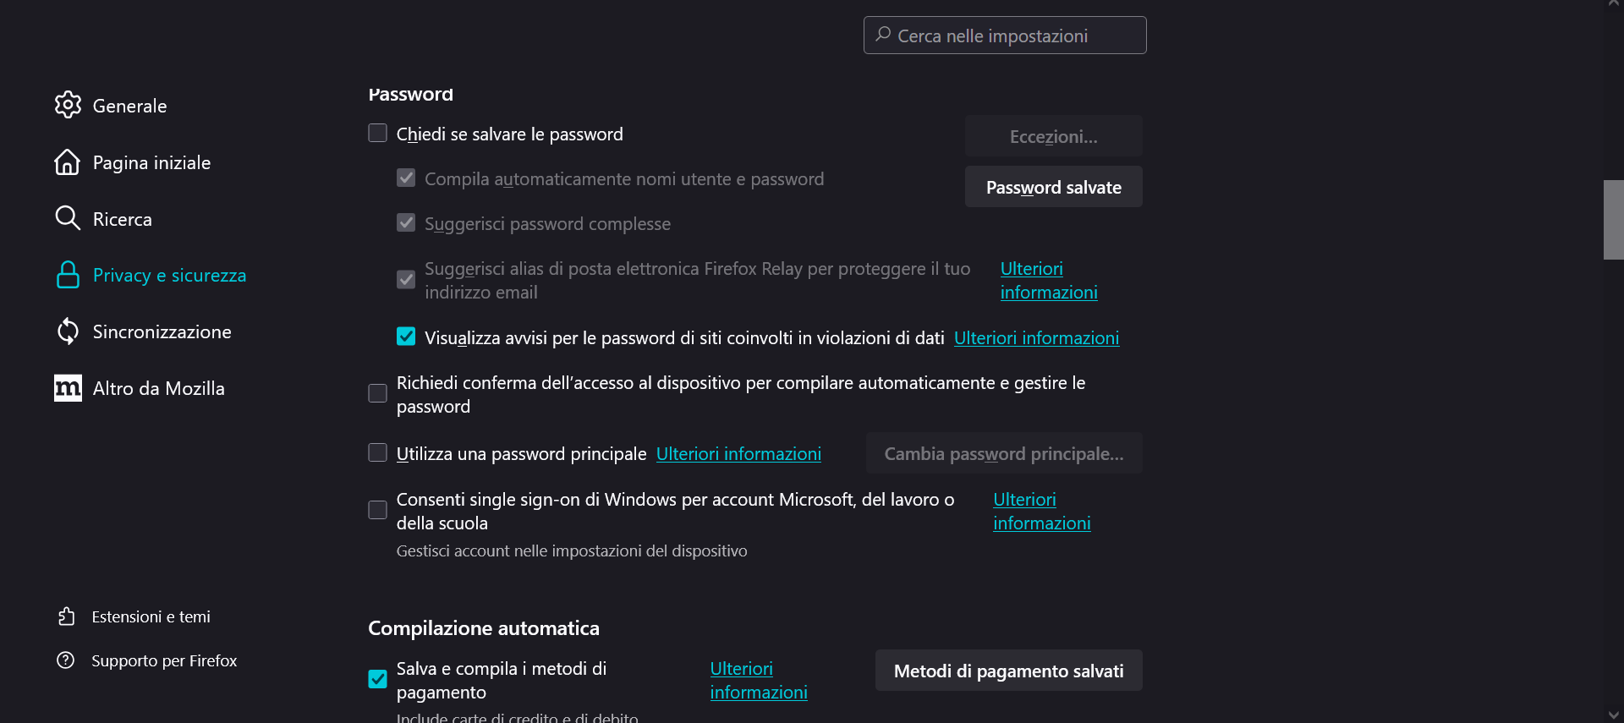
Task: Open Metodi di pagamento salvati
Action: point(1009,671)
